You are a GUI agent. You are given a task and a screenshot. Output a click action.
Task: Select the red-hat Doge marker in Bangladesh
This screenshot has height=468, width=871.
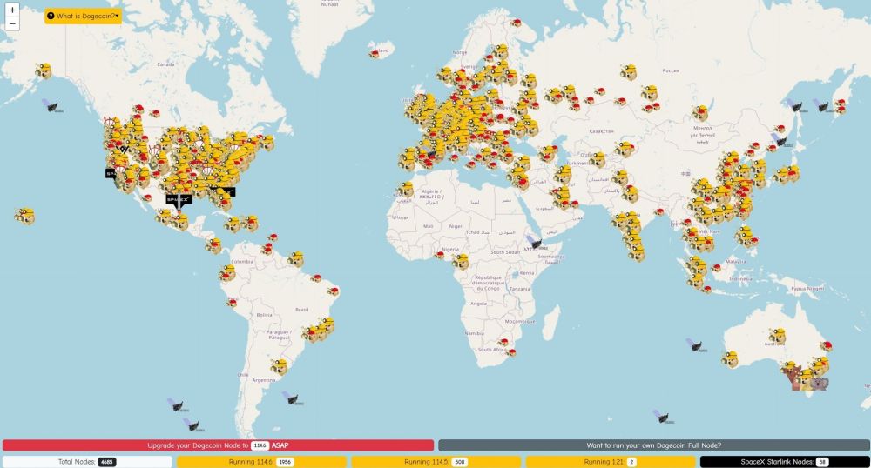659,212
